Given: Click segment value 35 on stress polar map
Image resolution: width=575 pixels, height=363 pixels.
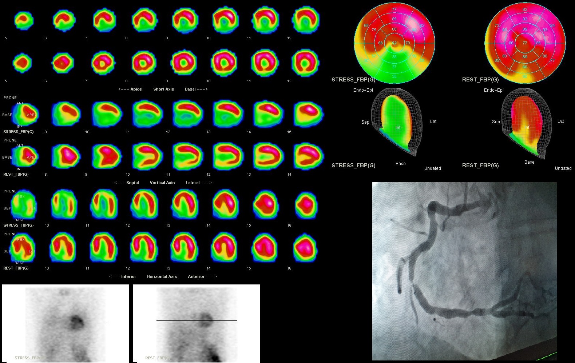Looking at the screenshot, I should (x=394, y=76).
